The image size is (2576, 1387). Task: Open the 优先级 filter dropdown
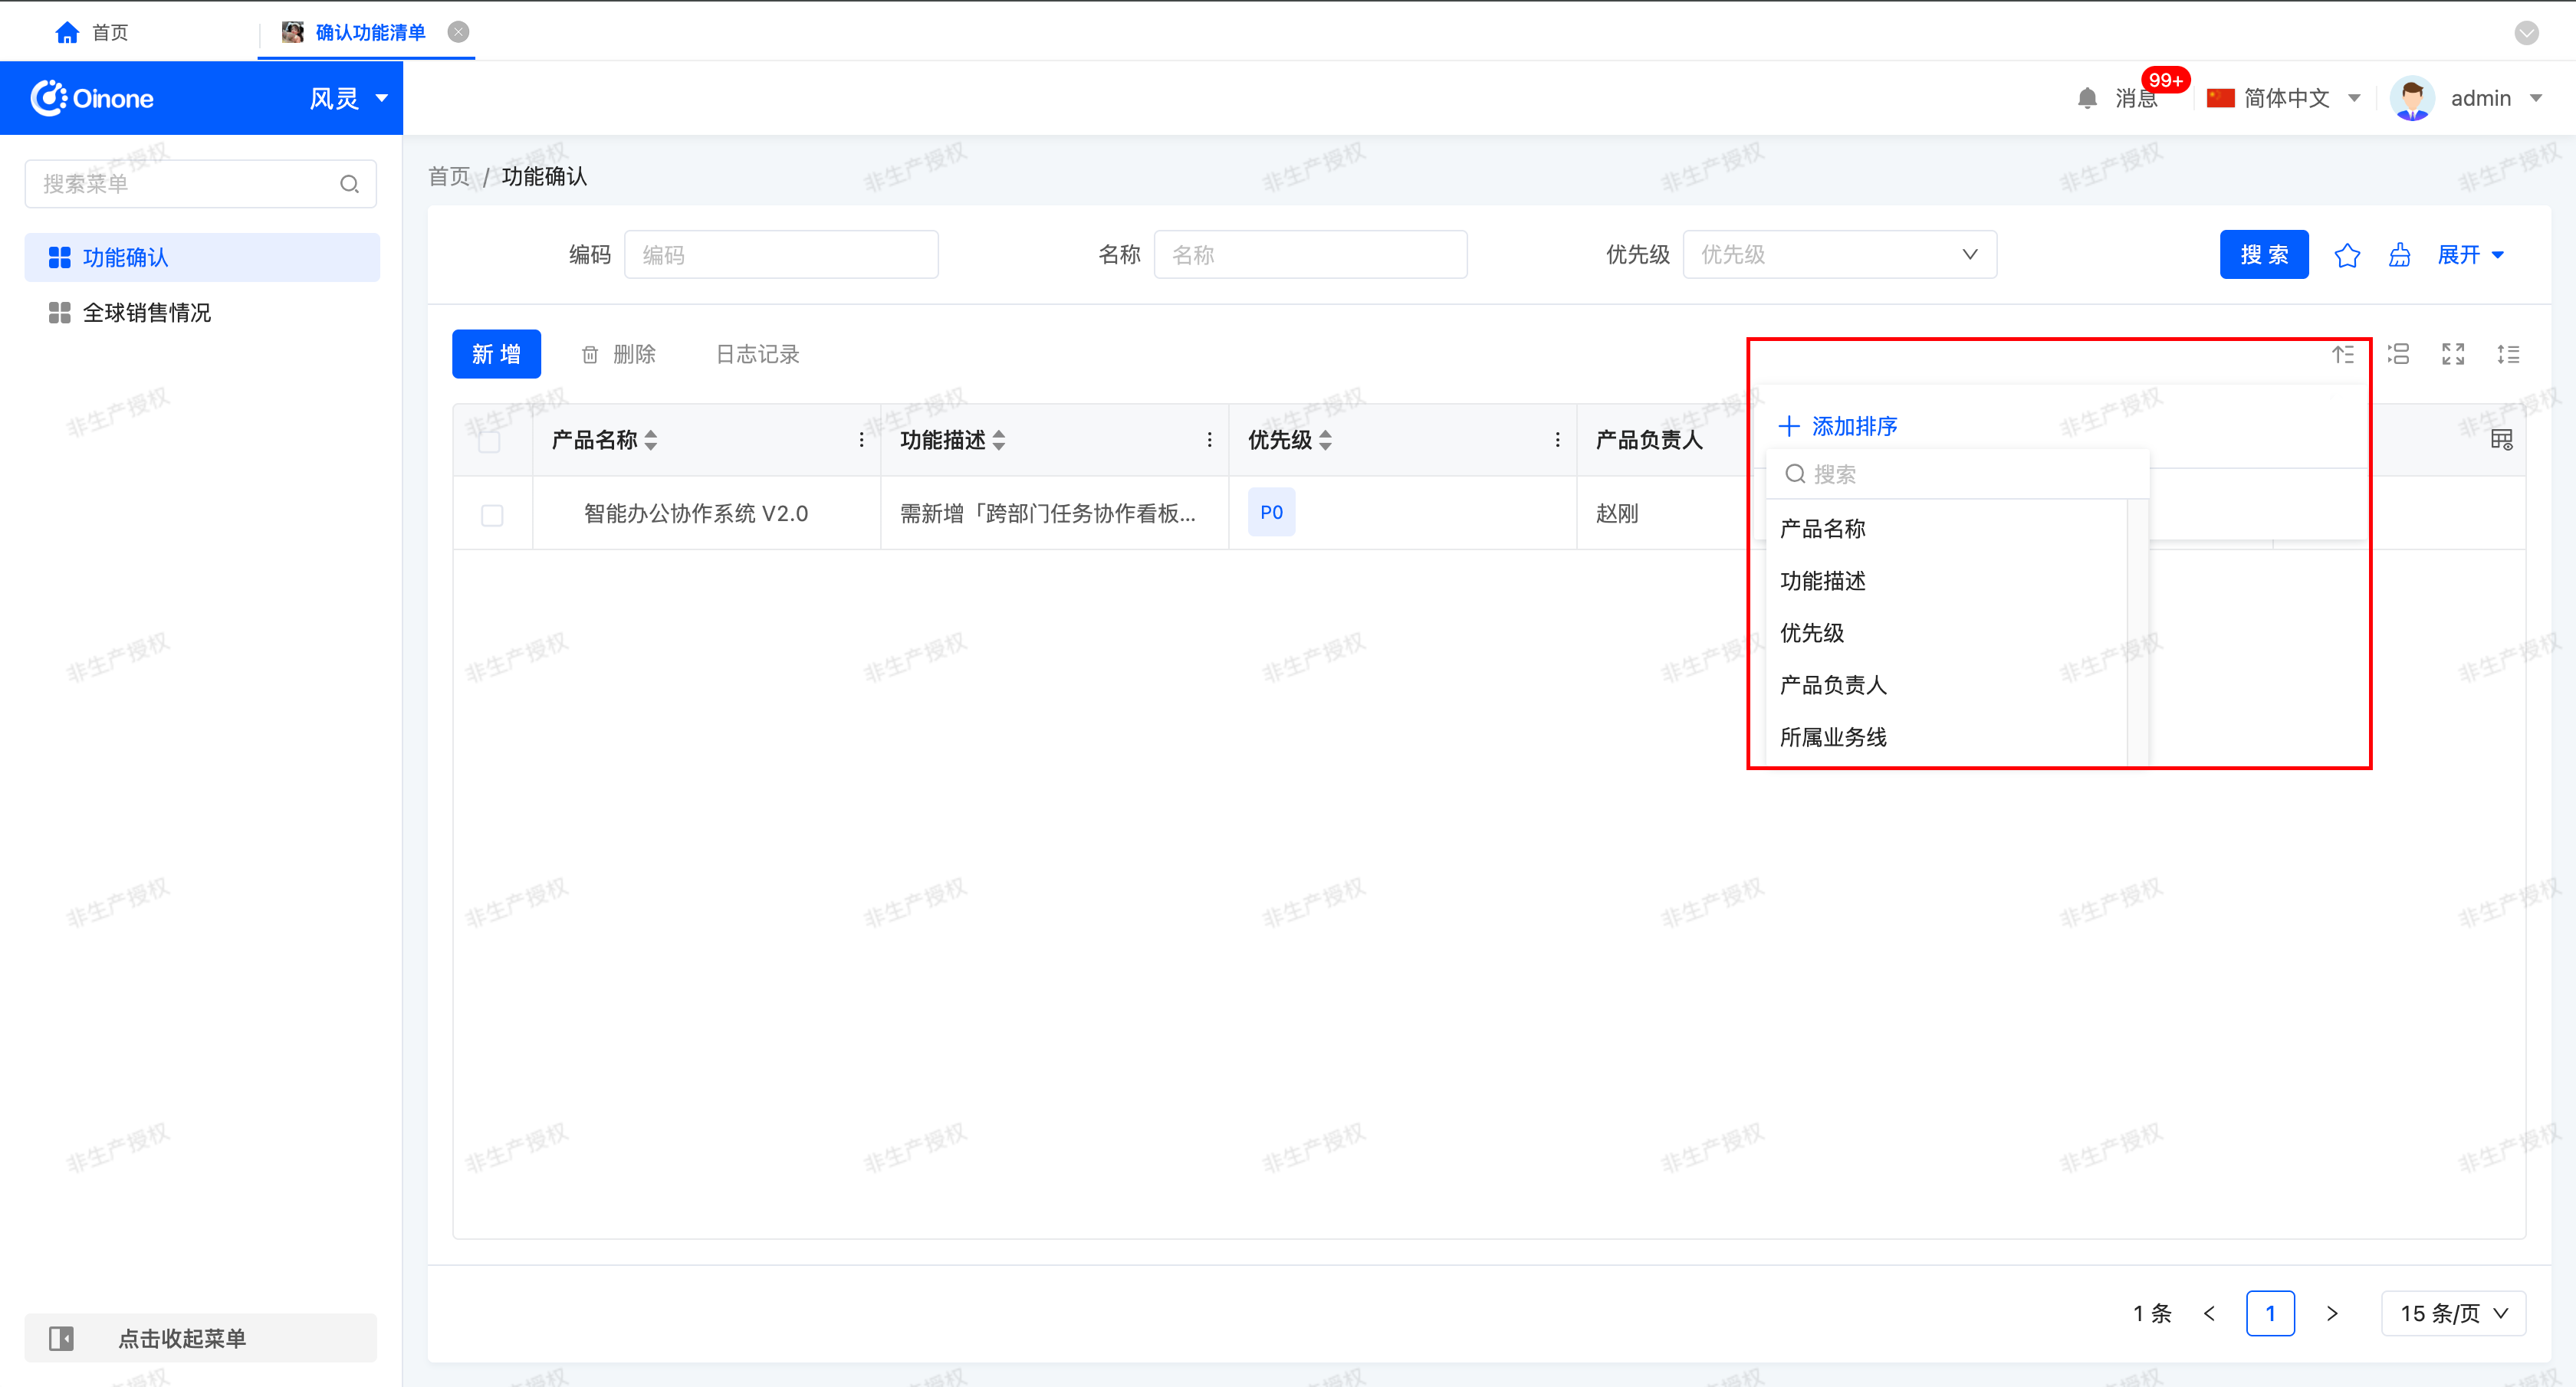click(1839, 255)
